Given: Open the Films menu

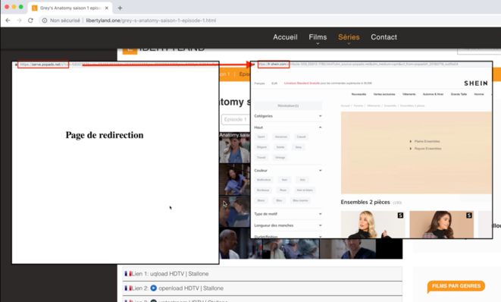Looking at the screenshot, I should click(x=318, y=37).
